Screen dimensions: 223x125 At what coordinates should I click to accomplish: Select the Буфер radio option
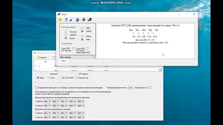tap(82, 36)
